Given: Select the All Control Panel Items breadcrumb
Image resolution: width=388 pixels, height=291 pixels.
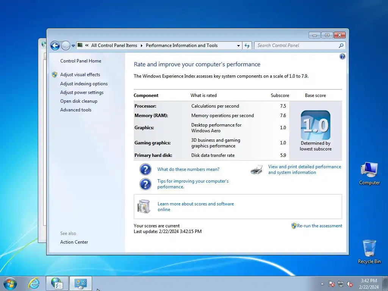Looking at the screenshot, I should [114, 45].
